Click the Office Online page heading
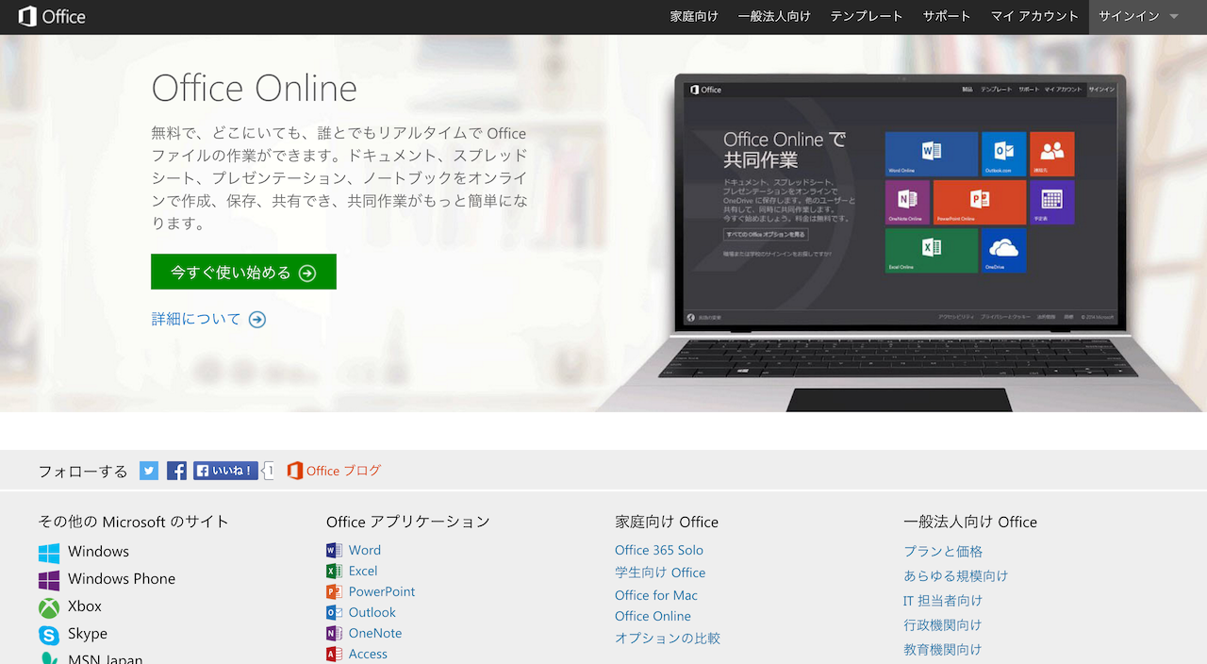Image resolution: width=1207 pixels, height=664 pixels. (x=254, y=89)
